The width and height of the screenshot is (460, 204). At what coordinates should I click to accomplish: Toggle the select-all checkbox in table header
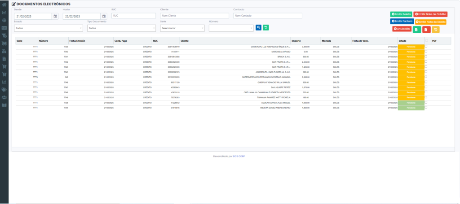click(426, 40)
